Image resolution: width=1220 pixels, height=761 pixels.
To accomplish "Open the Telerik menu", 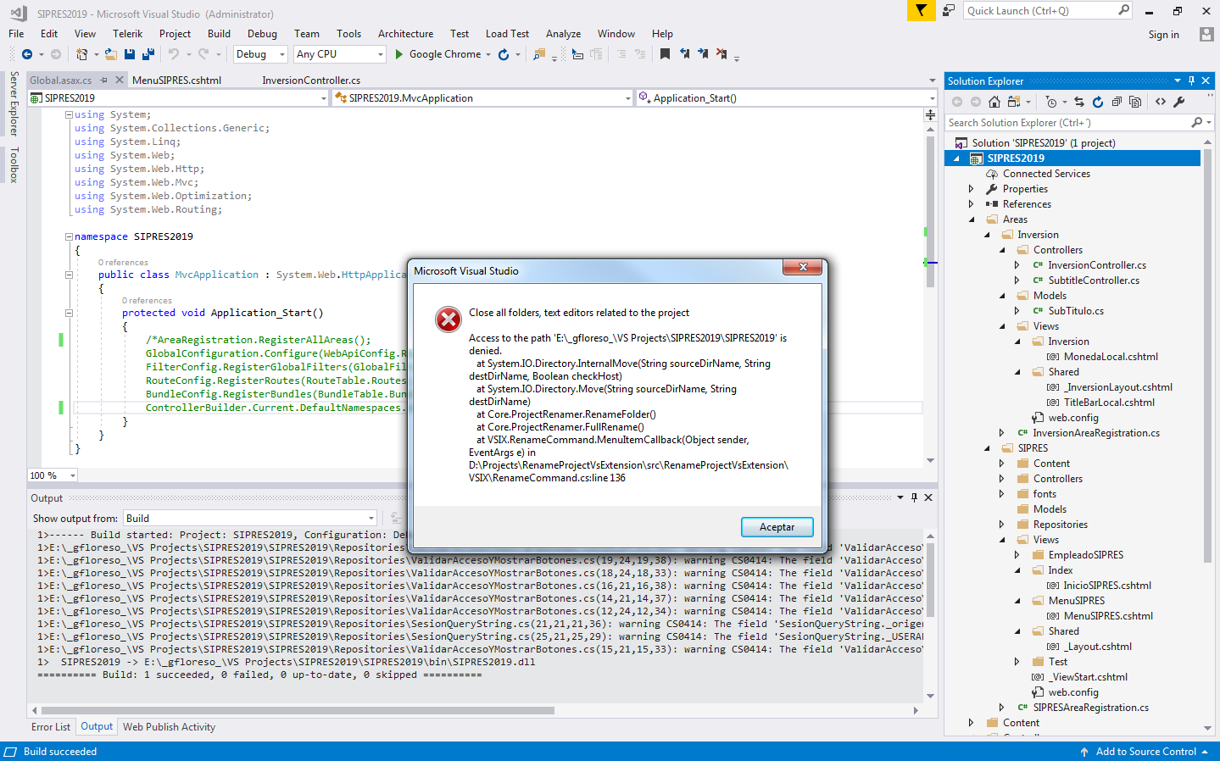I will coord(127,34).
